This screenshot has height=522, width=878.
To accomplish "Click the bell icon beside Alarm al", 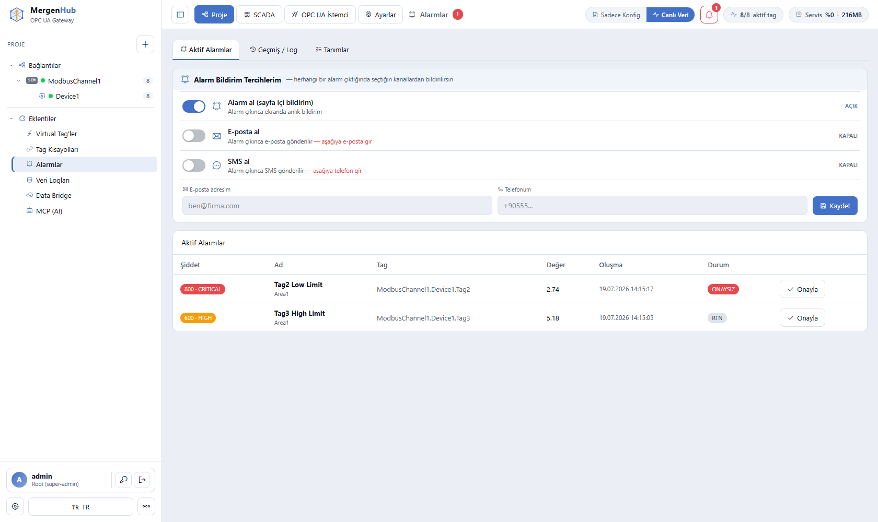I will click(x=217, y=106).
